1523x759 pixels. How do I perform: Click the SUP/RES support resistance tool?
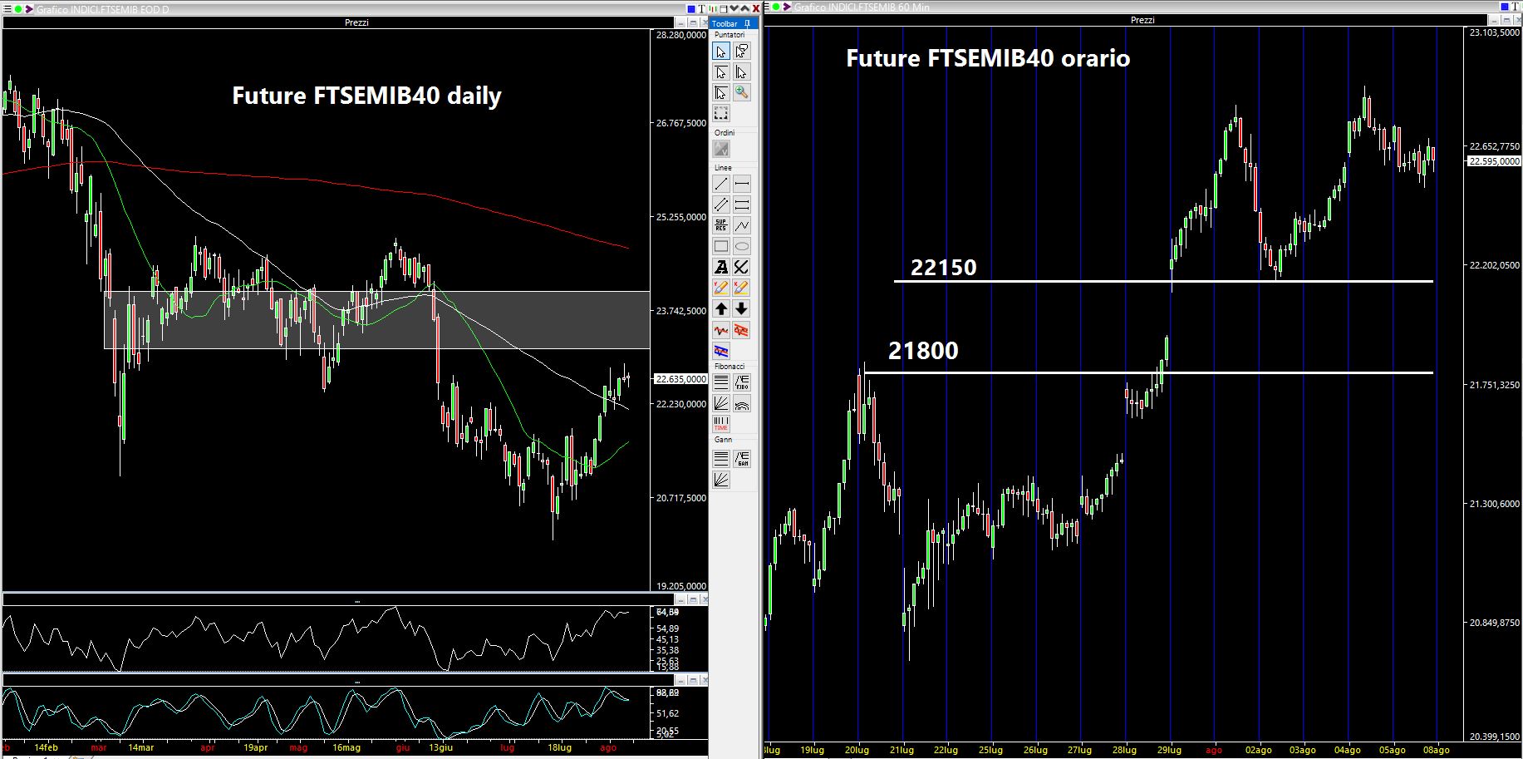tap(721, 225)
